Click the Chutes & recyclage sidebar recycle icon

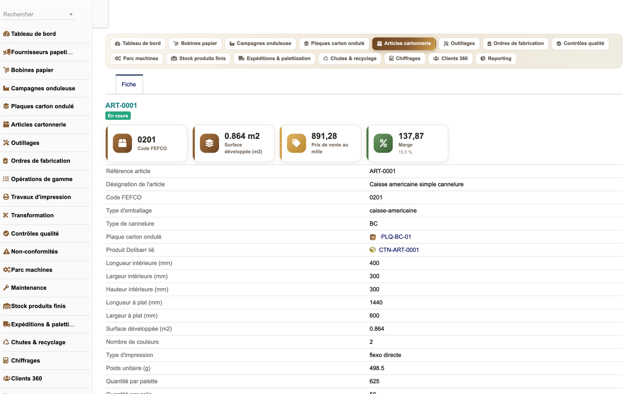click(6, 342)
